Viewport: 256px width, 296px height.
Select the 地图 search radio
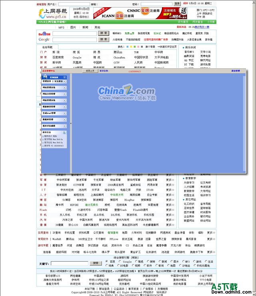[168, 266]
